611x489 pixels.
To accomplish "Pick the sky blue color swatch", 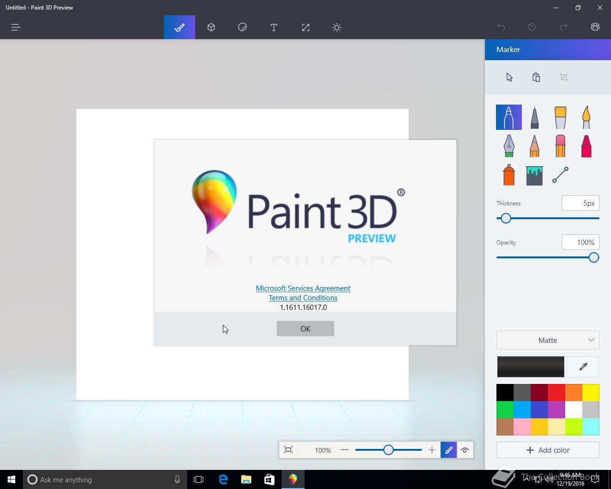I will 522,410.
